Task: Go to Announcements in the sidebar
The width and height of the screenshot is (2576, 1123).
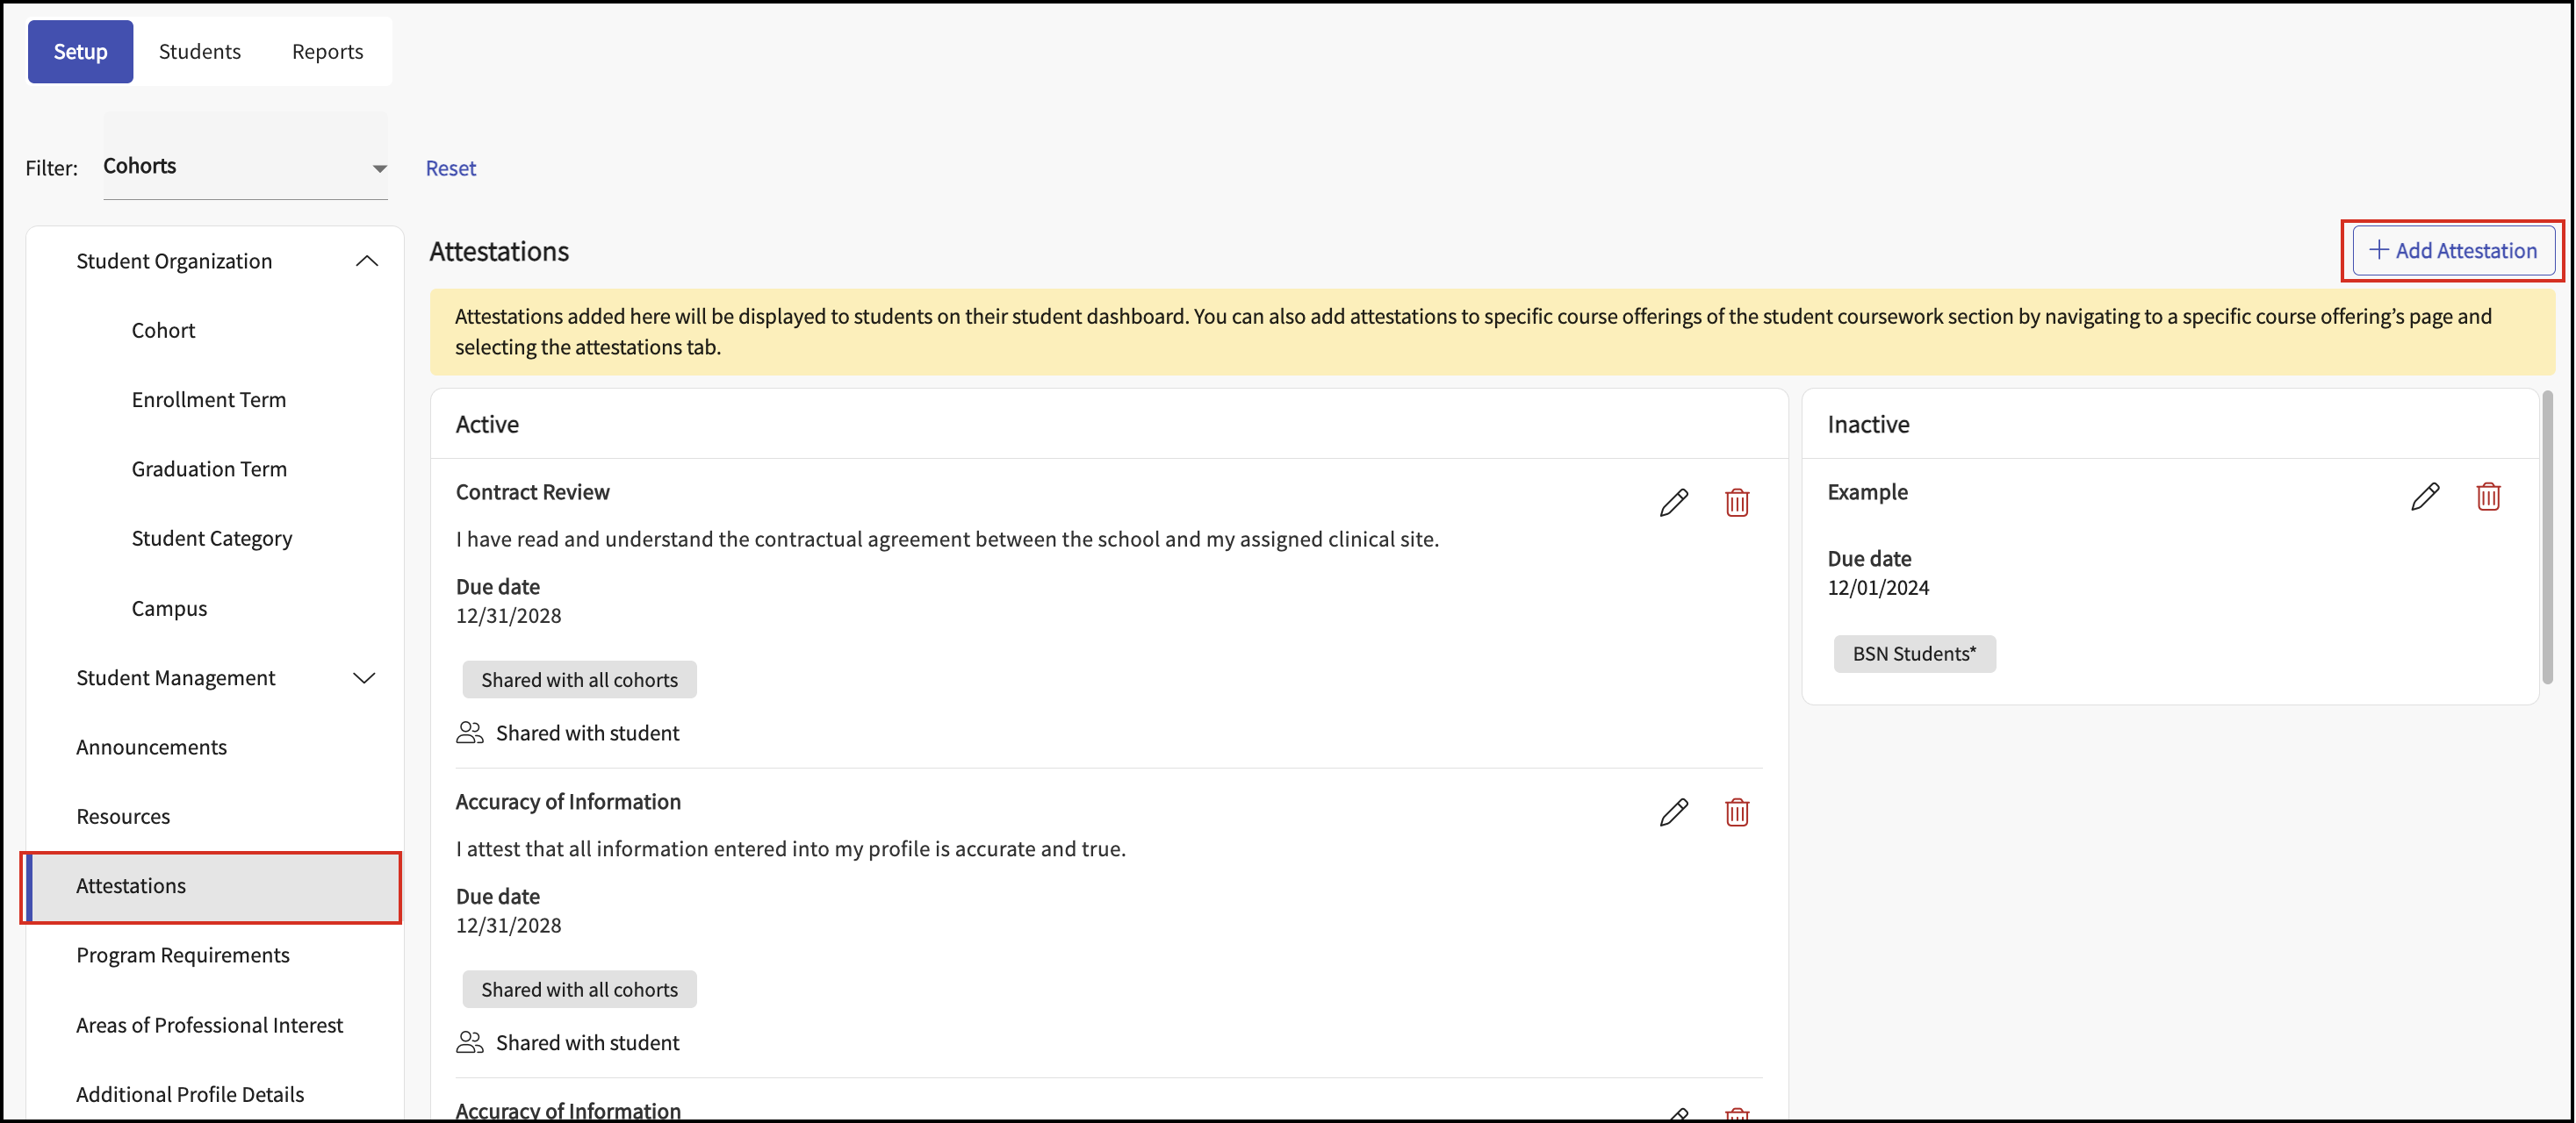Action: (152, 747)
